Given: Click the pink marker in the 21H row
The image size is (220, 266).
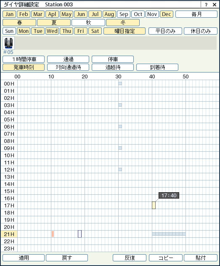Looking at the screenshot, I should (x=53, y=234).
